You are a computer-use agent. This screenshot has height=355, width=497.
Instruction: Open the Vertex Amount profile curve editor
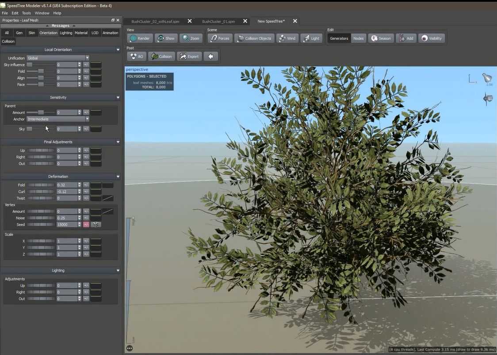click(108, 211)
